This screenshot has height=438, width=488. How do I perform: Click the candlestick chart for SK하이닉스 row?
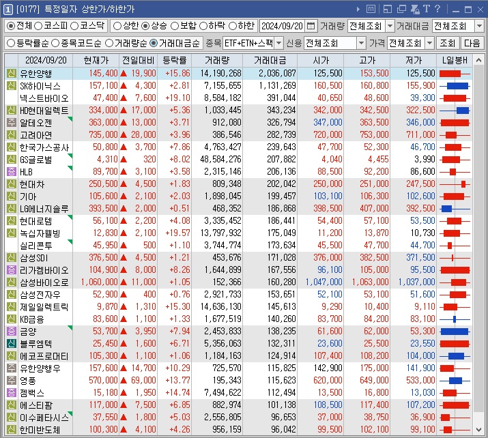[x=455, y=86]
